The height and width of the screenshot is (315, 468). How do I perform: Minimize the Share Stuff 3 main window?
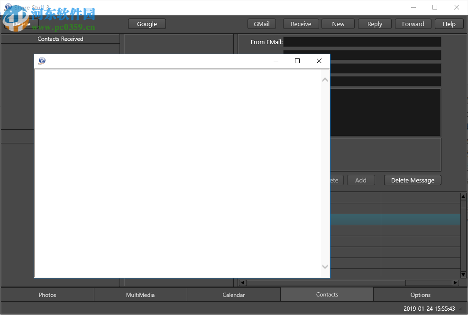click(413, 7)
